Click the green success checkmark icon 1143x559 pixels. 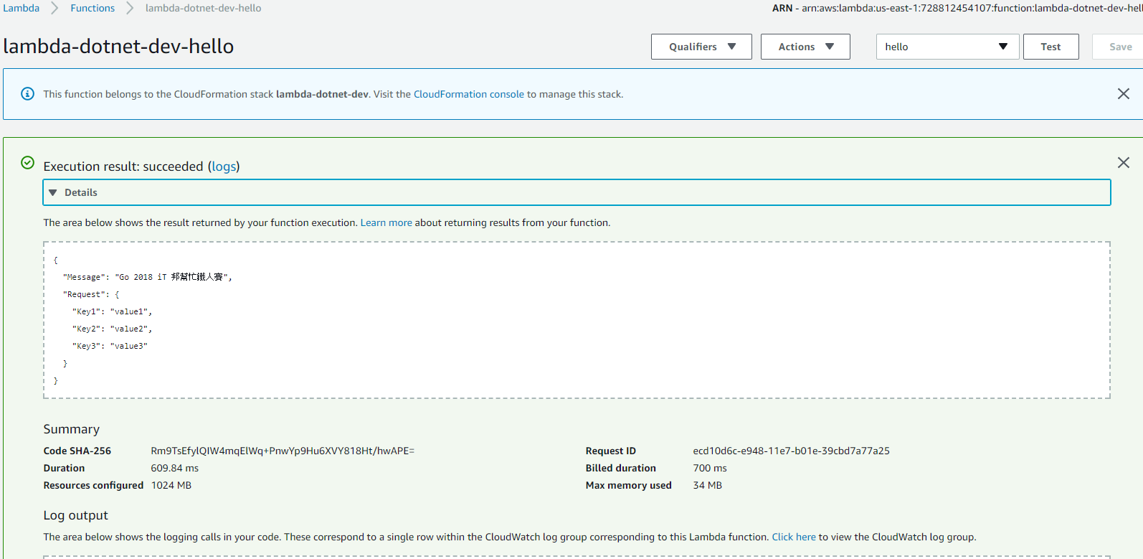coord(27,163)
